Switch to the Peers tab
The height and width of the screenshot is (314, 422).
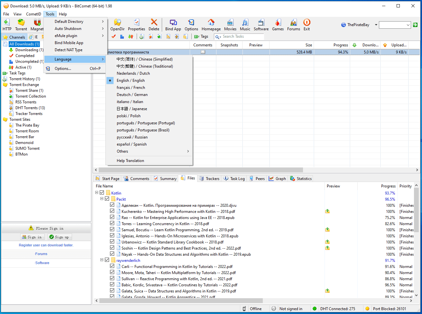click(257, 178)
